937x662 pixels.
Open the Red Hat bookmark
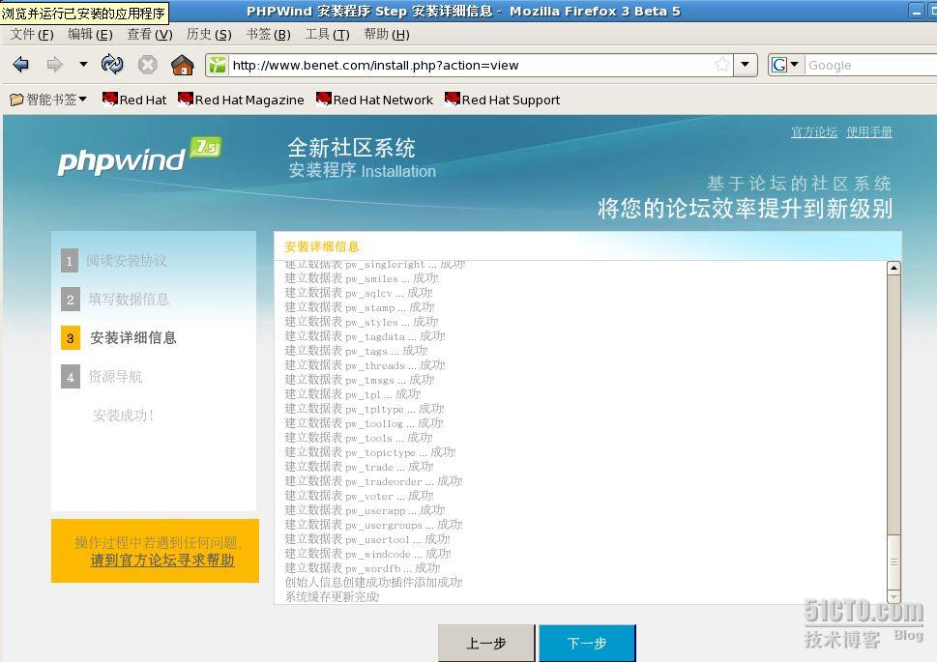[134, 100]
